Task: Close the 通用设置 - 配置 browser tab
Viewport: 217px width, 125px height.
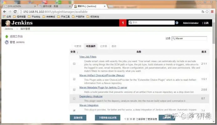Action: point(70,6)
